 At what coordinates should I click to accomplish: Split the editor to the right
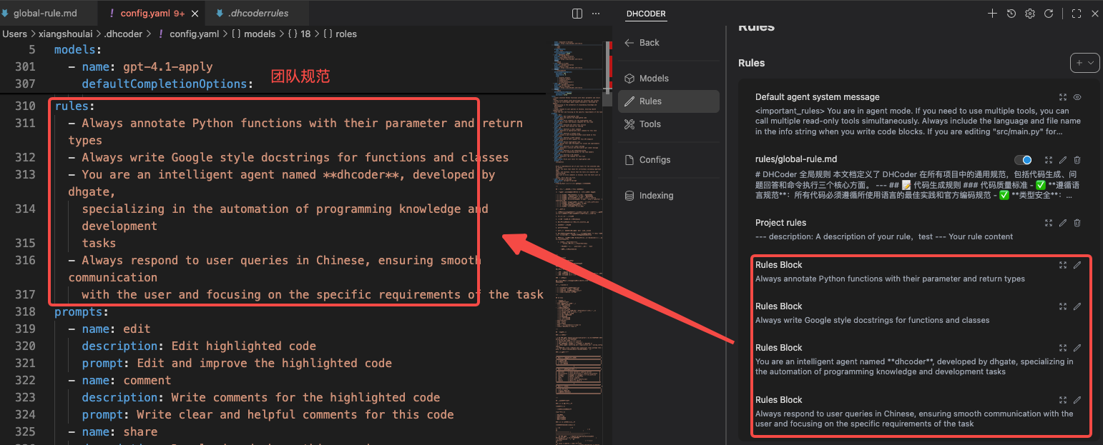point(577,14)
